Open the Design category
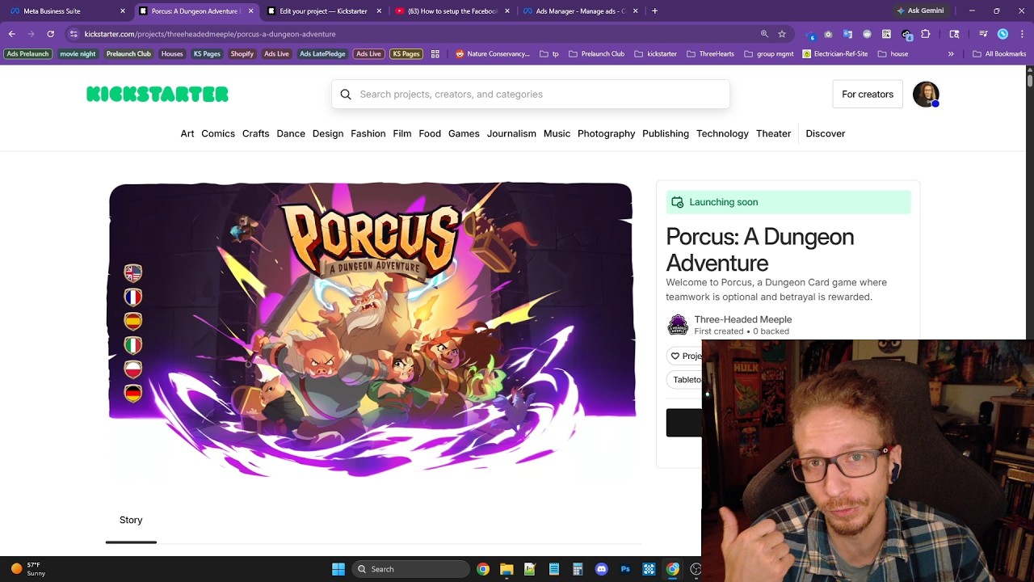The image size is (1034, 582). coord(328,133)
